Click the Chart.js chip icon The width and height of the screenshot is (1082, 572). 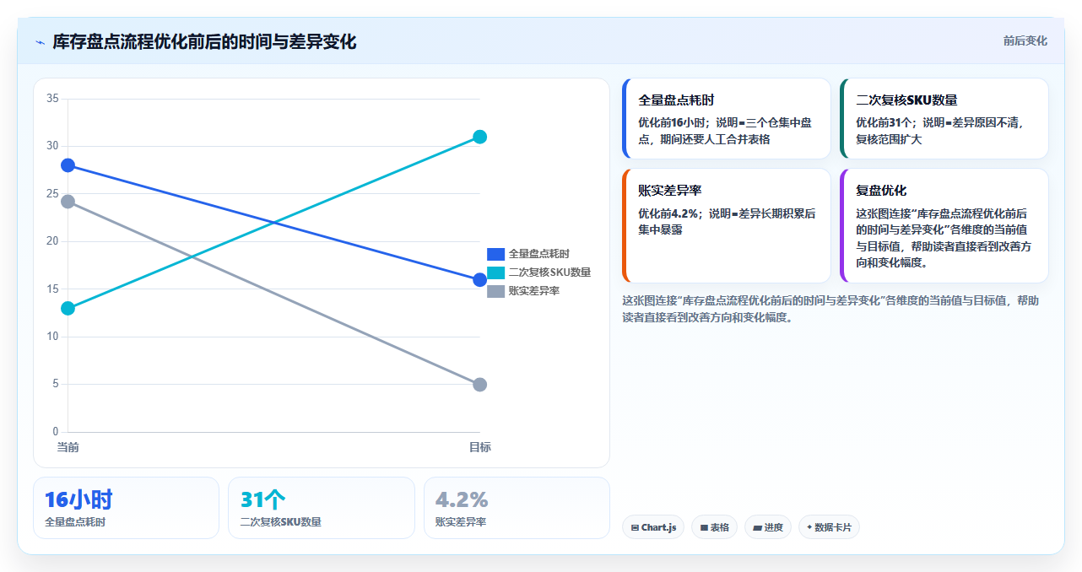coord(635,528)
